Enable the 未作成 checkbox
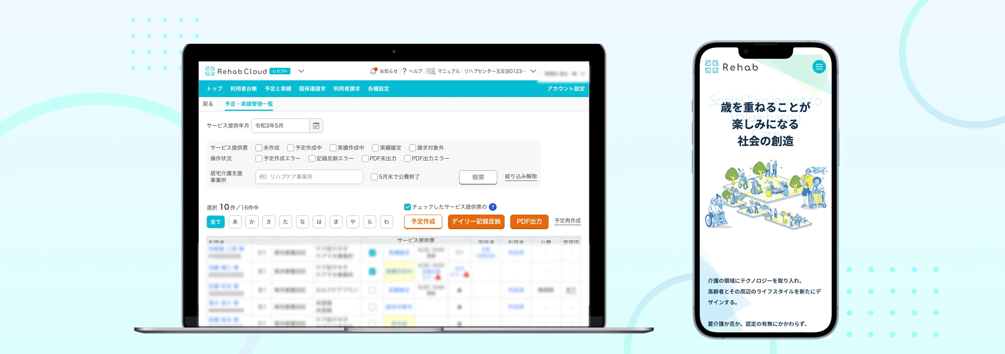 coord(259,148)
